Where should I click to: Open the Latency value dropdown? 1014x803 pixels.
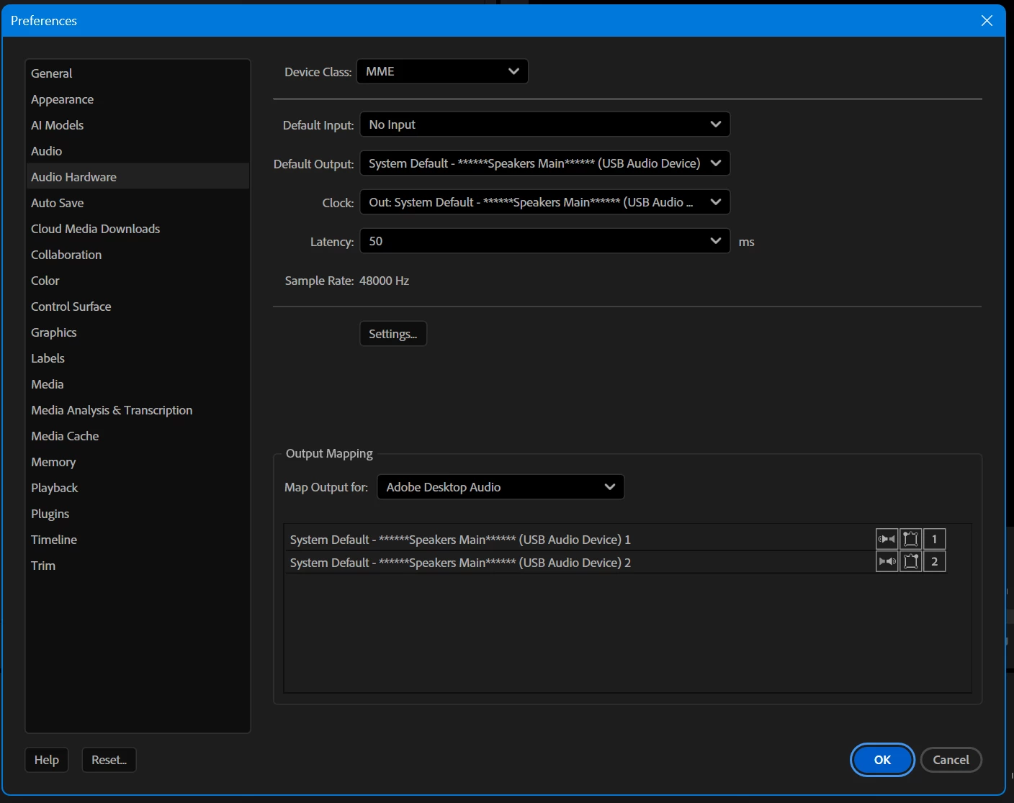(x=544, y=241)
